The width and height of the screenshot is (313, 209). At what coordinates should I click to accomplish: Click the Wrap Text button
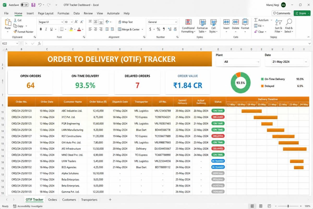tap(125, 22)
